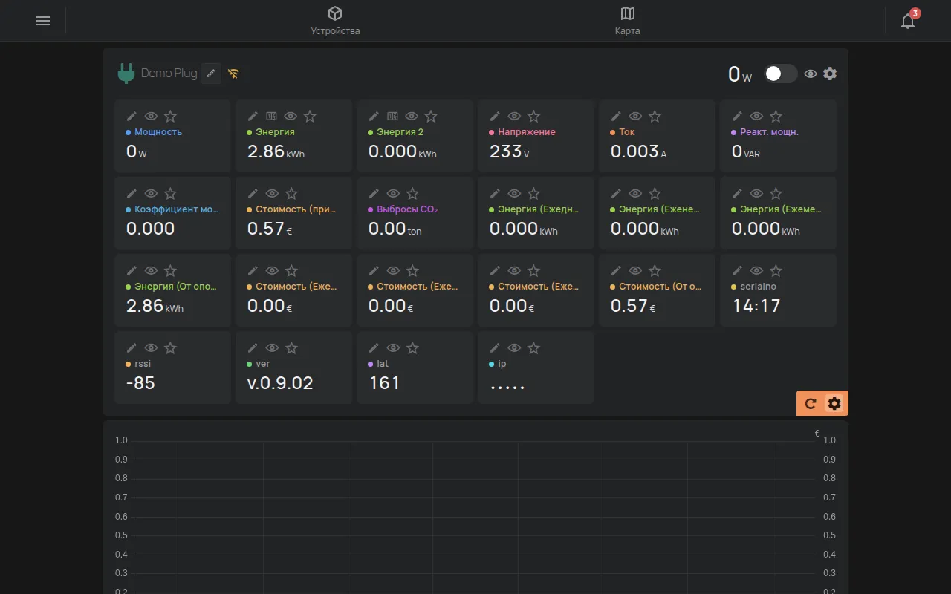Hide the Мощность card via eye icon

pyautogui.click(x=151, y=116)
